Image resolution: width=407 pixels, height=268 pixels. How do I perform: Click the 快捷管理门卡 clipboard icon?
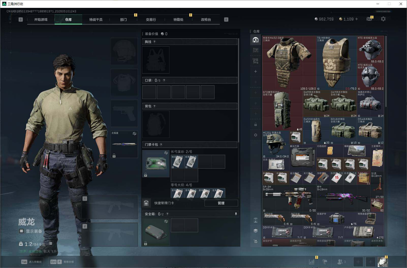pyautogui.click(x=146, y=203)
